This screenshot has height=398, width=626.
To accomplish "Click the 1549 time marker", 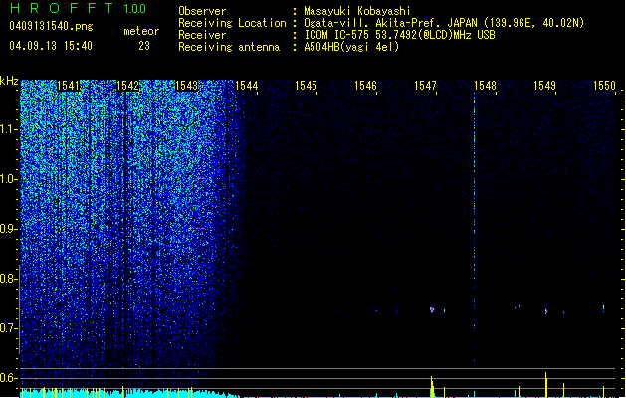I will 544,86.
